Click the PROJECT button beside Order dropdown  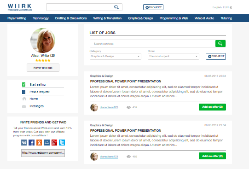[x=216, y=56]
